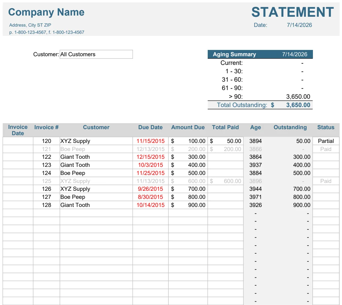Image resolution: width=342 pixels, height=305 pixels.
Task: Select the Aging Summary header label
Action: (234, 54)
